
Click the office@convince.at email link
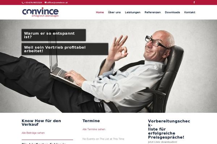pyautogui.click(x=57, y=3)
